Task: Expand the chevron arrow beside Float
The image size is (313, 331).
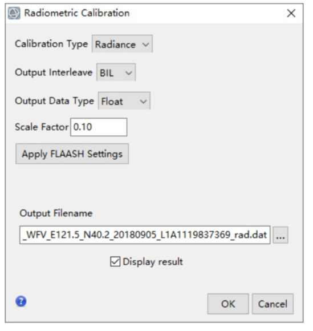Action: pos(144,102)
